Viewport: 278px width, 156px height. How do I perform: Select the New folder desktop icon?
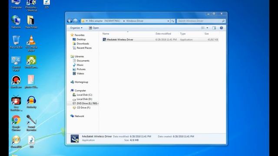(31, 22)
